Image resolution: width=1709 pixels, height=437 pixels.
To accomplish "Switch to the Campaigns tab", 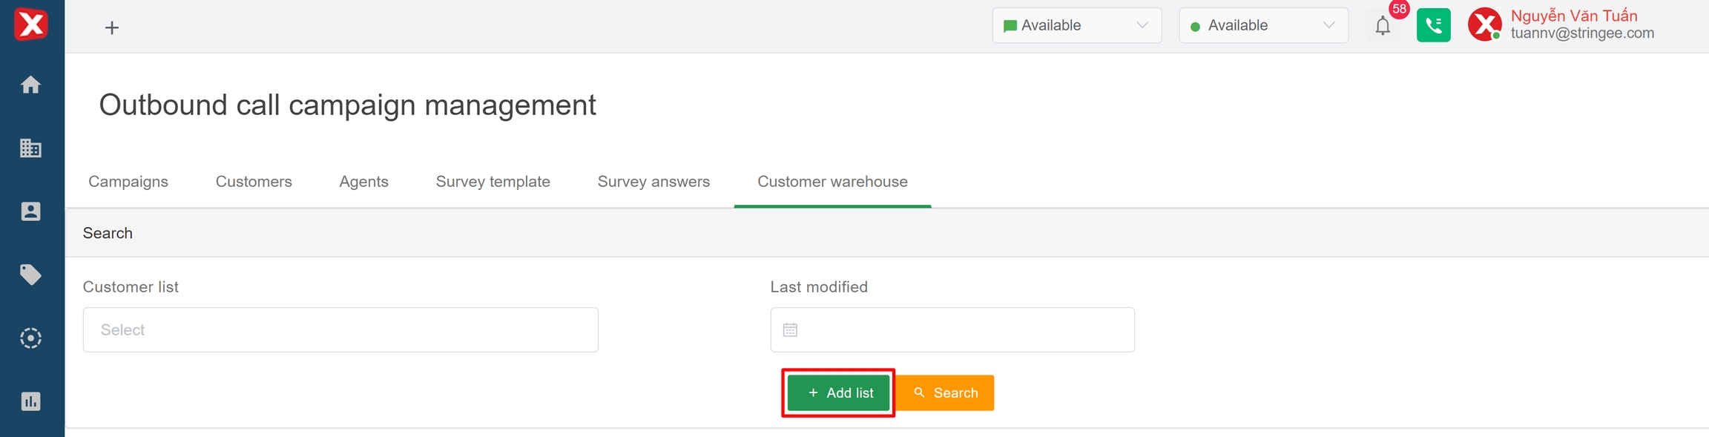I will coord(128,182).
